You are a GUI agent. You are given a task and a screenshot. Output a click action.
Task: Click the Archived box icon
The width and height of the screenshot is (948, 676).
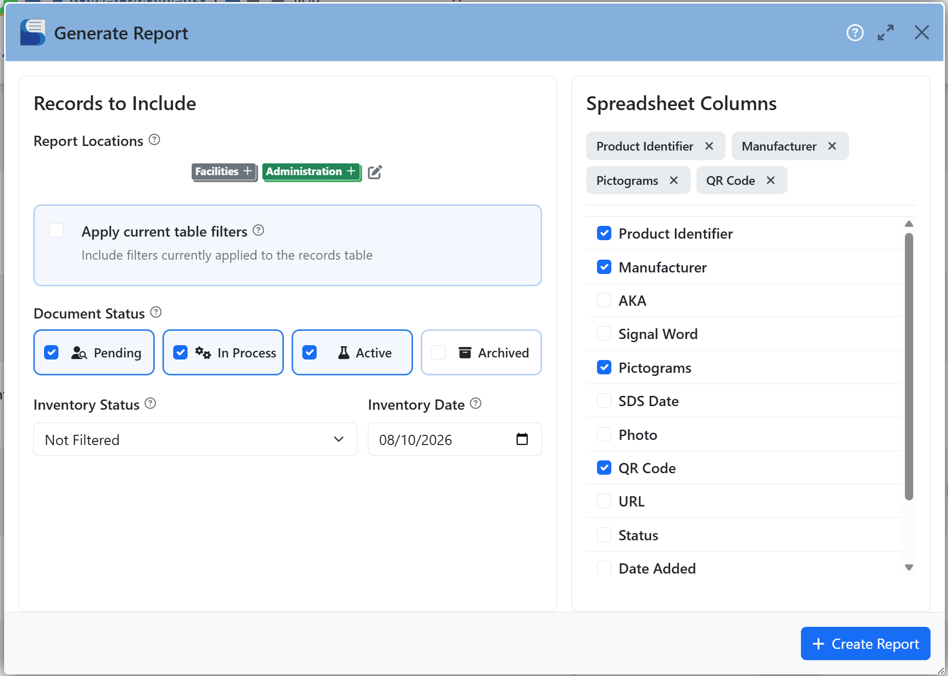point(465,353)
